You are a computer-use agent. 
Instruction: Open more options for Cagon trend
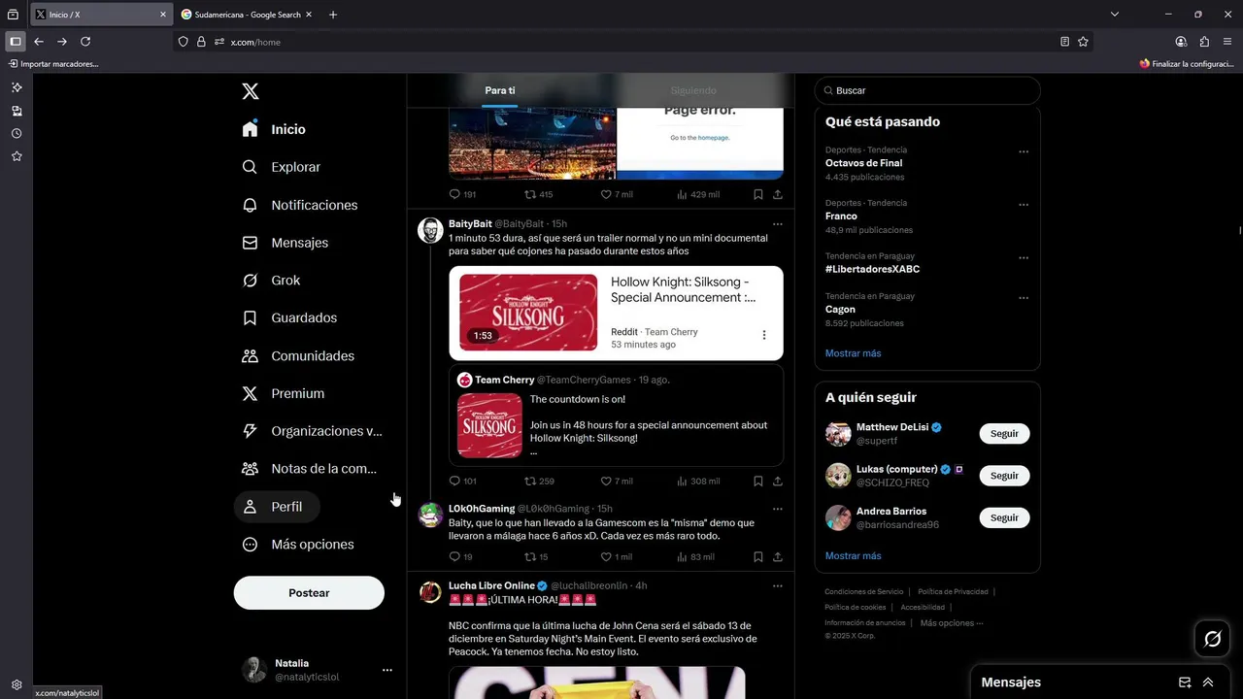(x=1024, y=298)
